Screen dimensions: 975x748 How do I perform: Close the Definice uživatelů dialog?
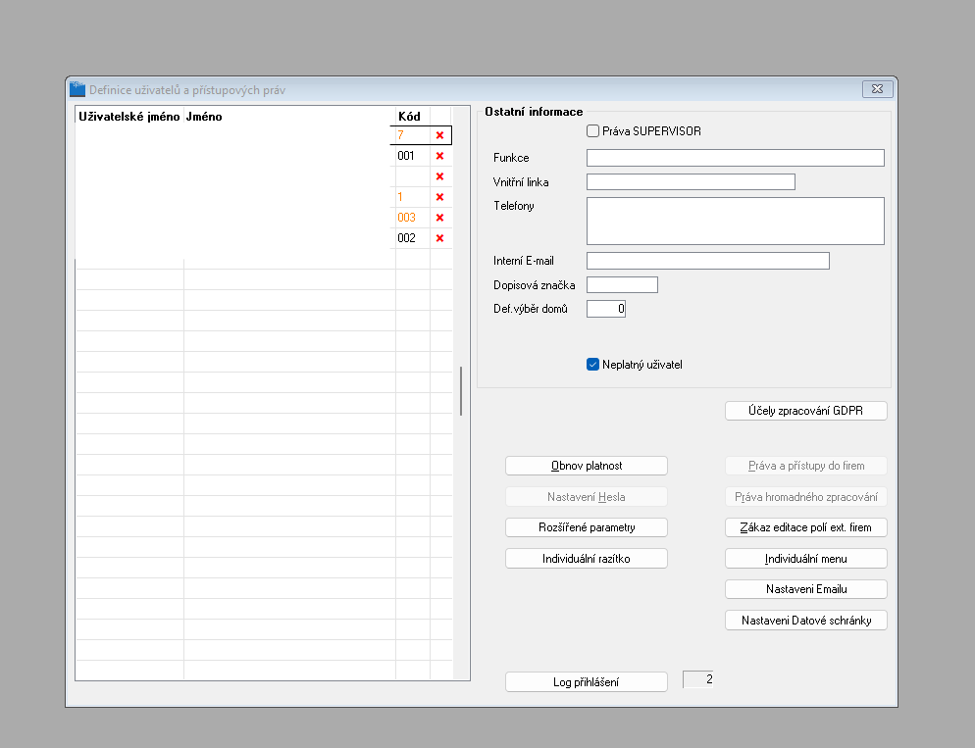click(x=877, y=89)
